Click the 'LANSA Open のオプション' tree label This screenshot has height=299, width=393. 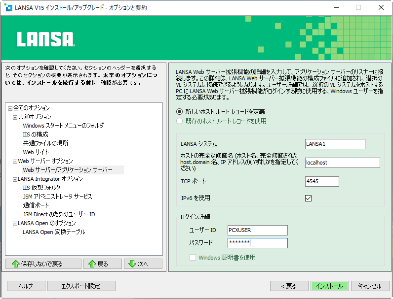pos(46,223)
